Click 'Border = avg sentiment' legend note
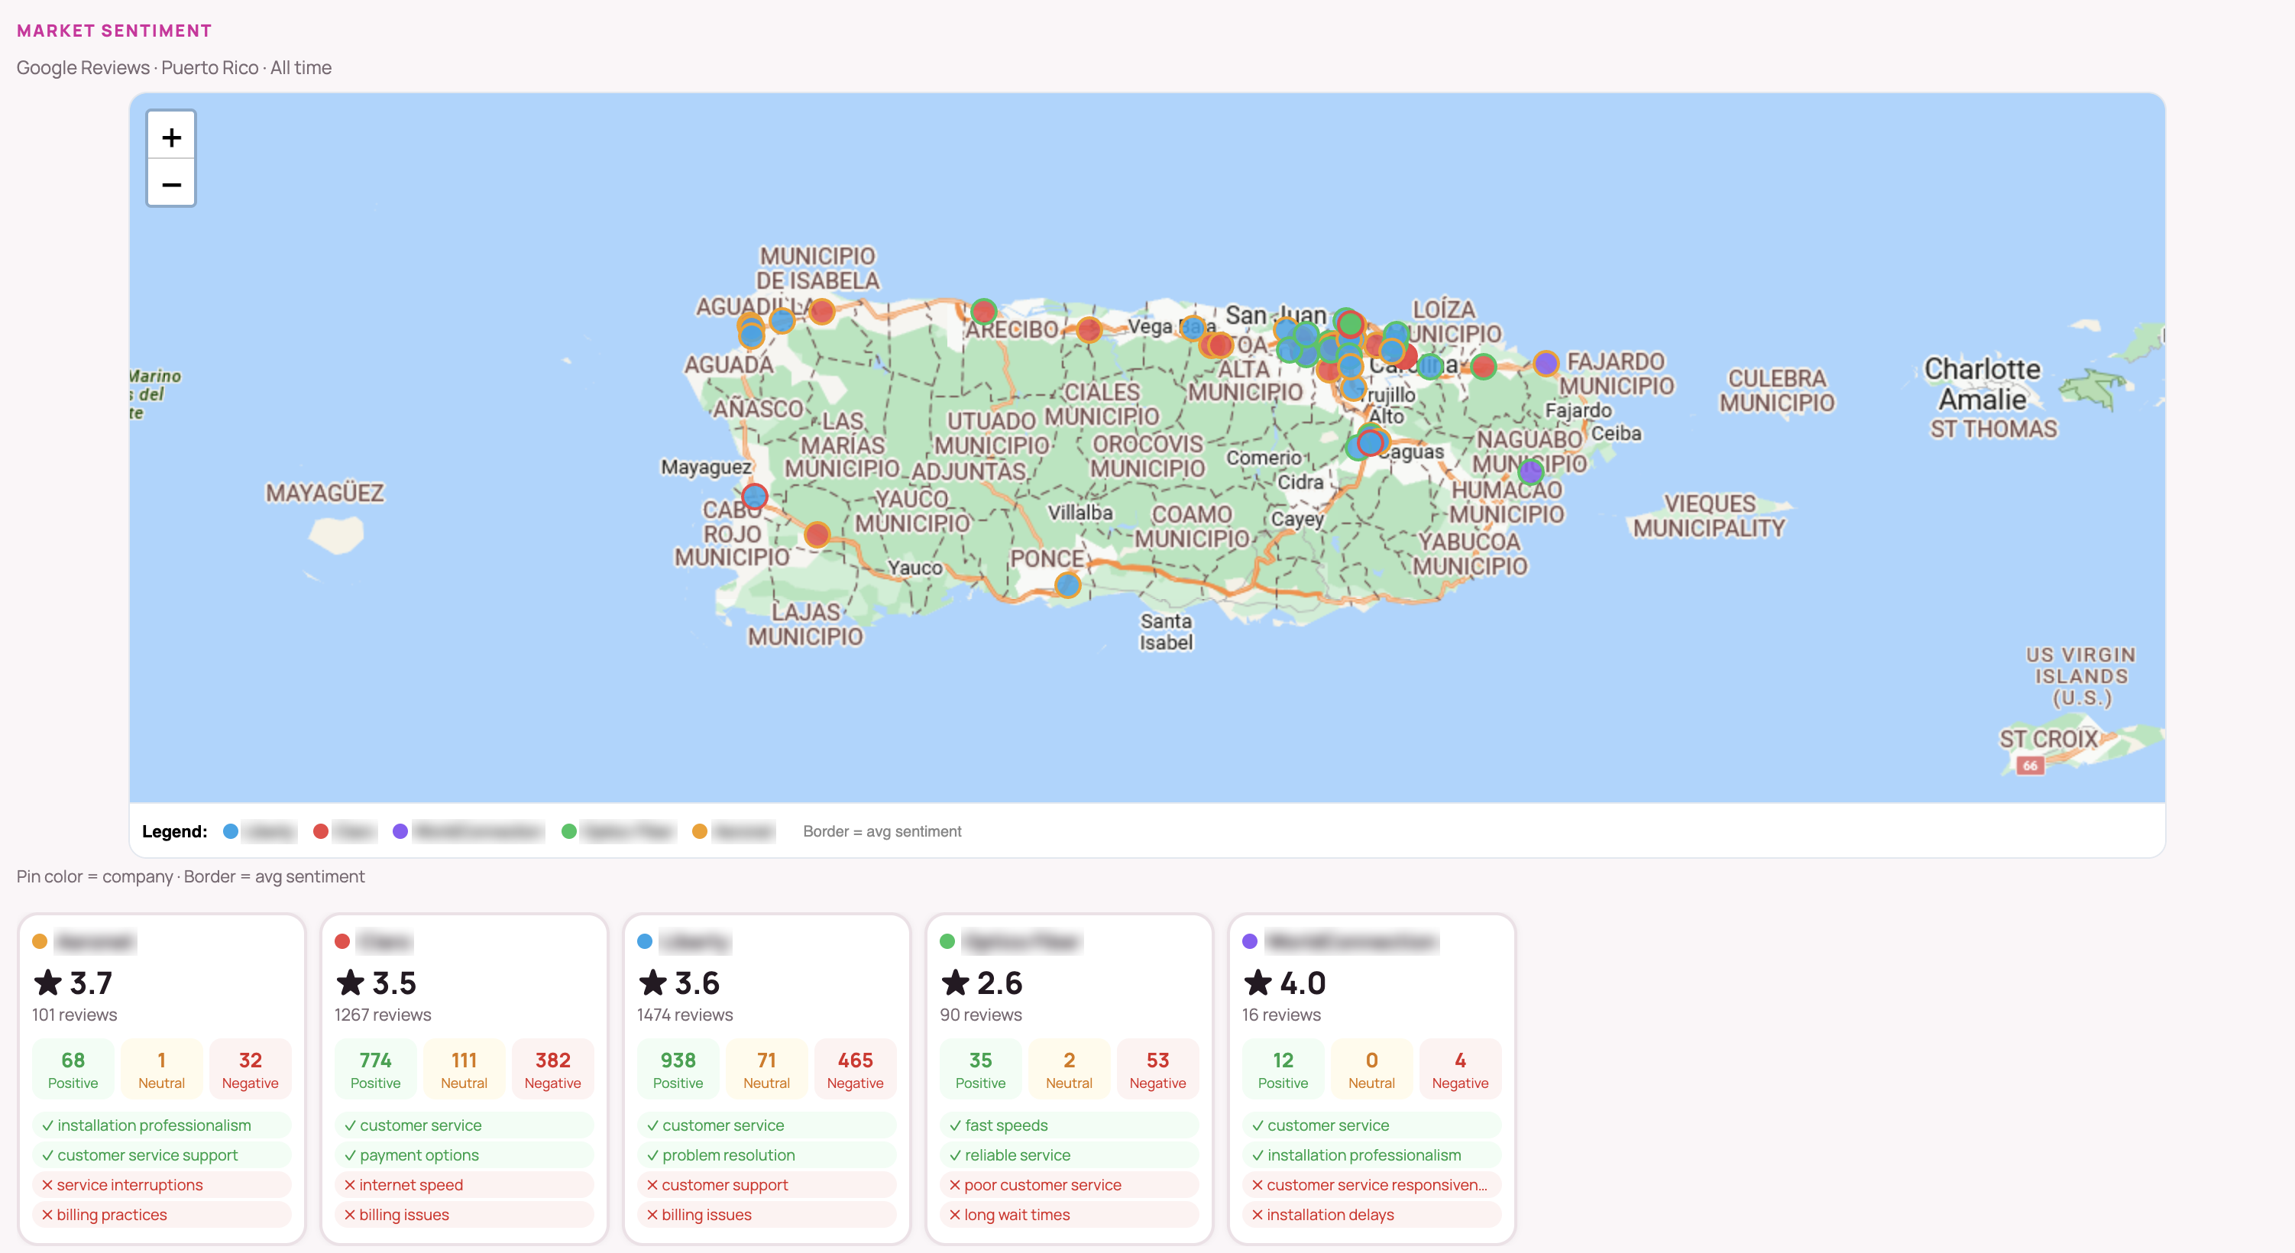 [x=882, y=830]
